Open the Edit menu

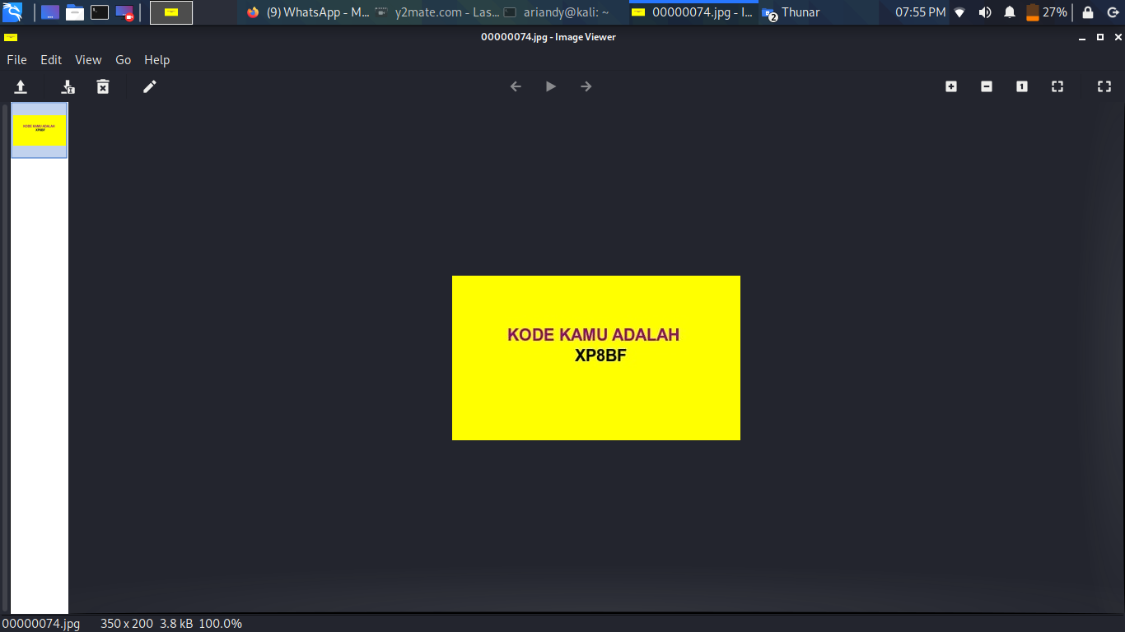[x=51, y=59]
